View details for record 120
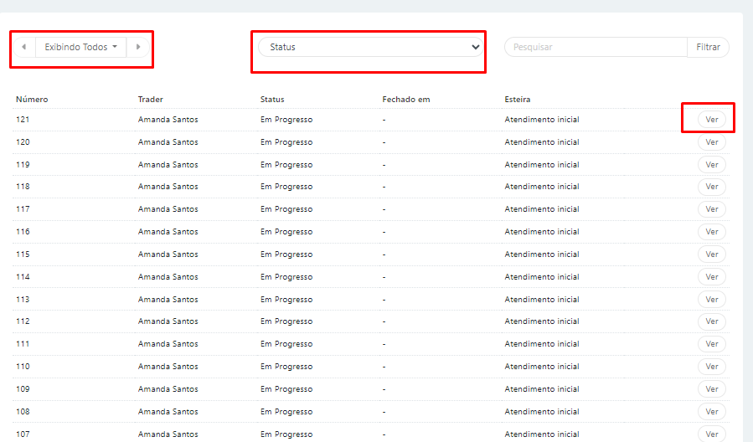The image size is (753, 442). (x=711, y=142)
